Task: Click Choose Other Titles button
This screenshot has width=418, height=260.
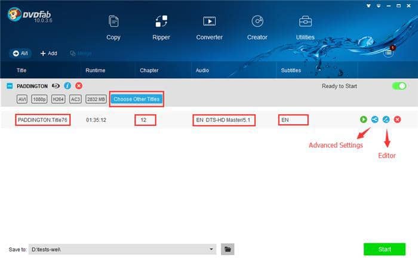Action: click(137, 99)
